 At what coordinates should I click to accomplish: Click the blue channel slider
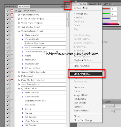[106, 18]
